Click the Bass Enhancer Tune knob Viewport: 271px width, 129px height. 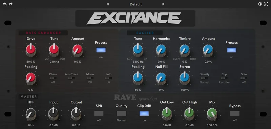(54, 50)
